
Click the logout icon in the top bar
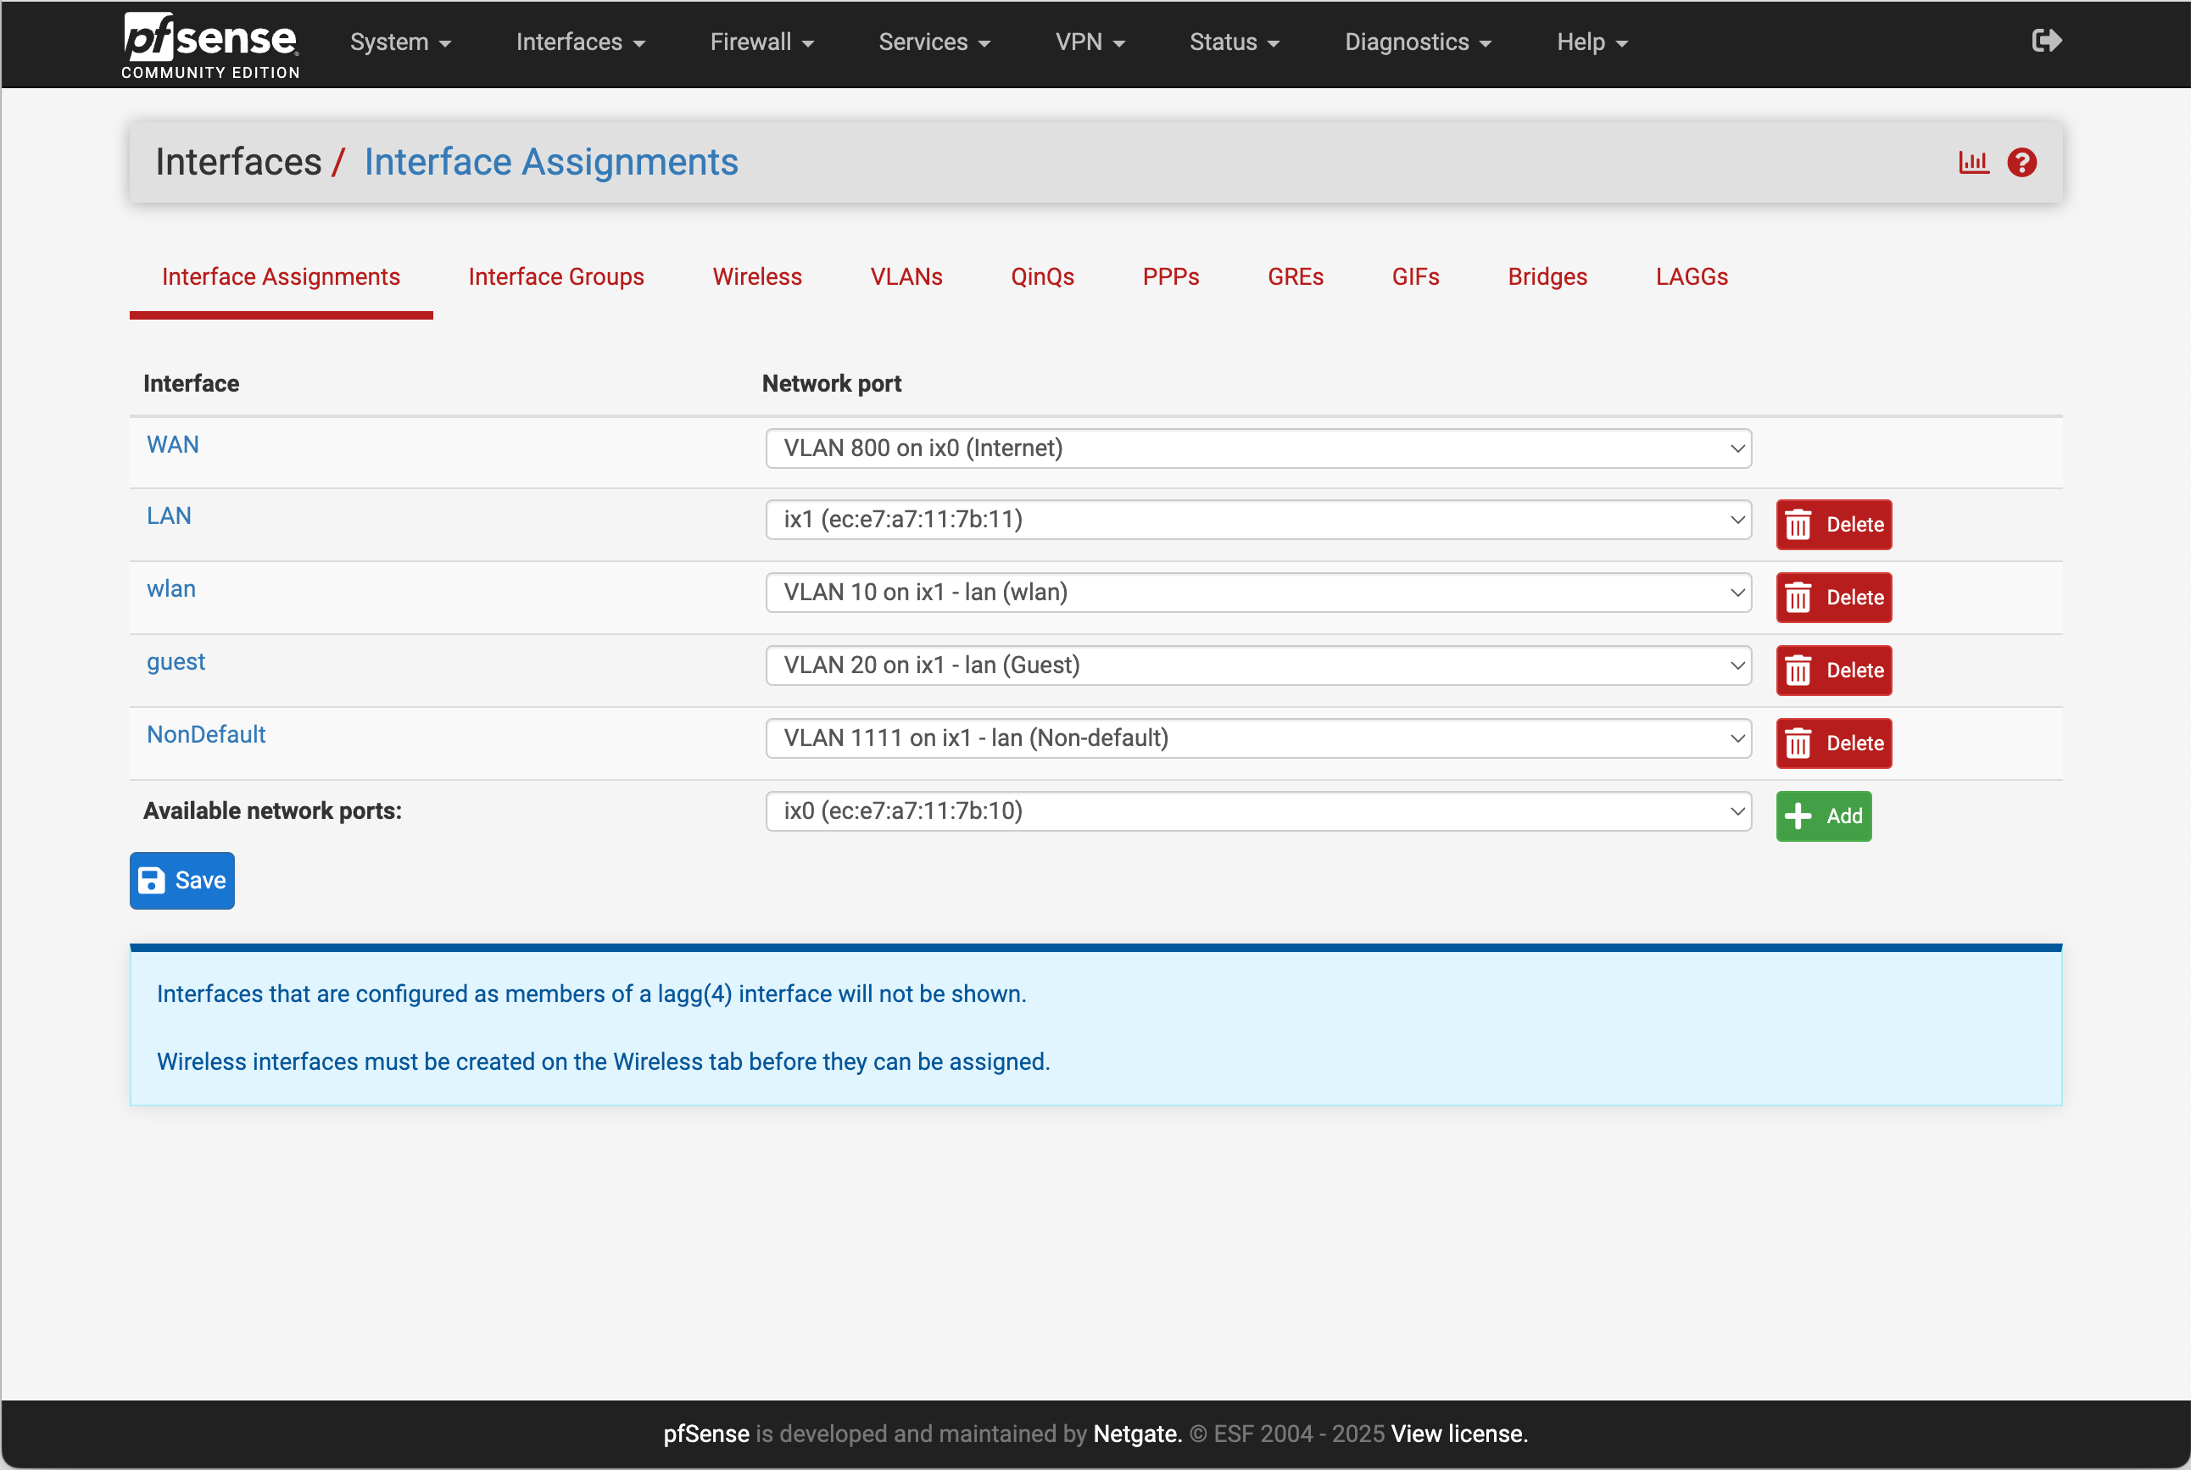point(2046,41)
